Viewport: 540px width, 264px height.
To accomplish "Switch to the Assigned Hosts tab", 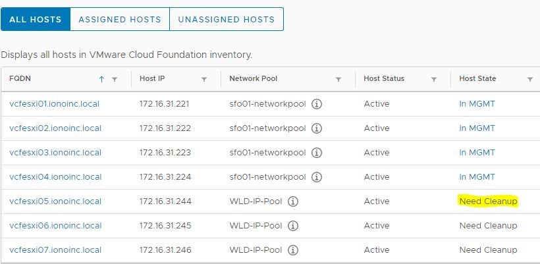I will (119, 19).
